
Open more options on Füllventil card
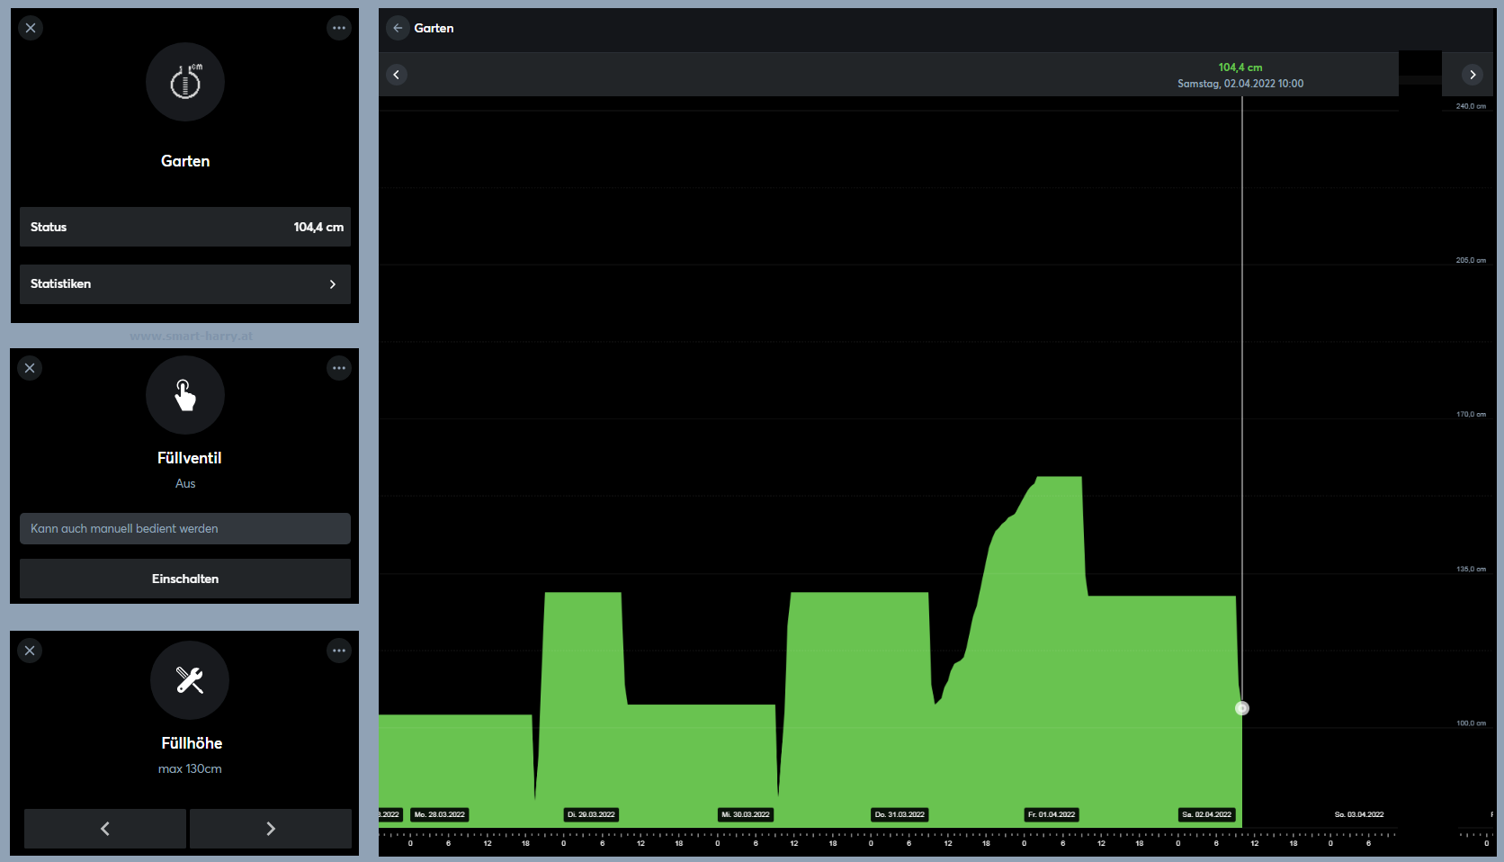pyautogui.click(x=338, y=368)
